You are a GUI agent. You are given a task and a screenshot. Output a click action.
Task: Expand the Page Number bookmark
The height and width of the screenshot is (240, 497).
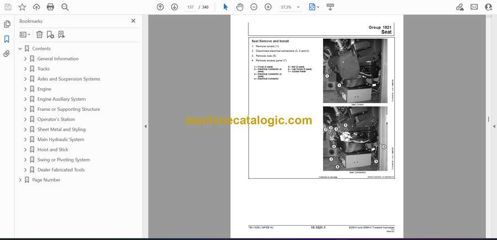[x=20, y=180]
